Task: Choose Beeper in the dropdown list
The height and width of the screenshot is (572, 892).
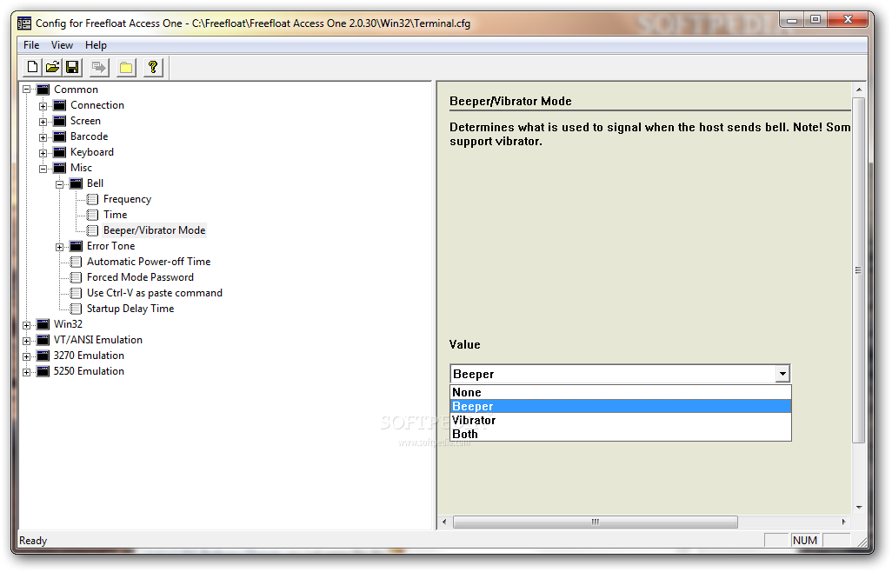Action: tap(621, 407)
